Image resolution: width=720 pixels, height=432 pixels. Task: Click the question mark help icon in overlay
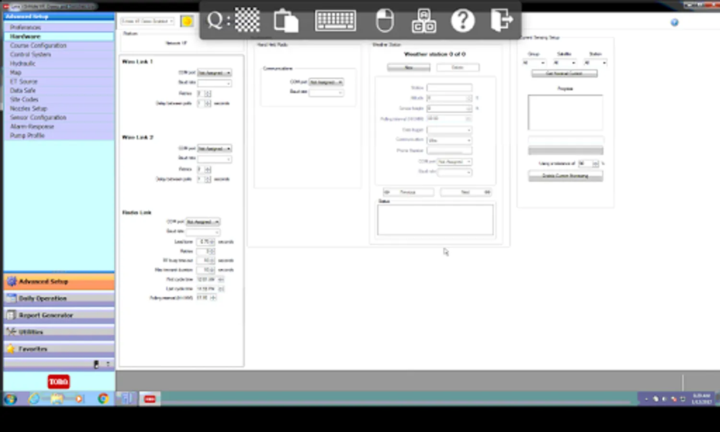462,21
